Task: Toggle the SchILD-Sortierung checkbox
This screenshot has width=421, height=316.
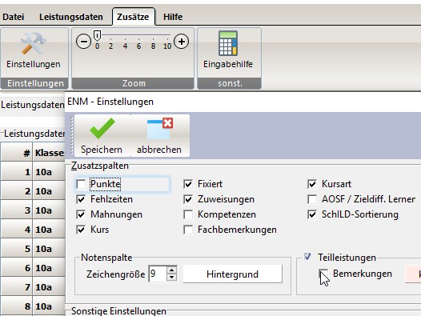Action: click(x=312, y=214)
